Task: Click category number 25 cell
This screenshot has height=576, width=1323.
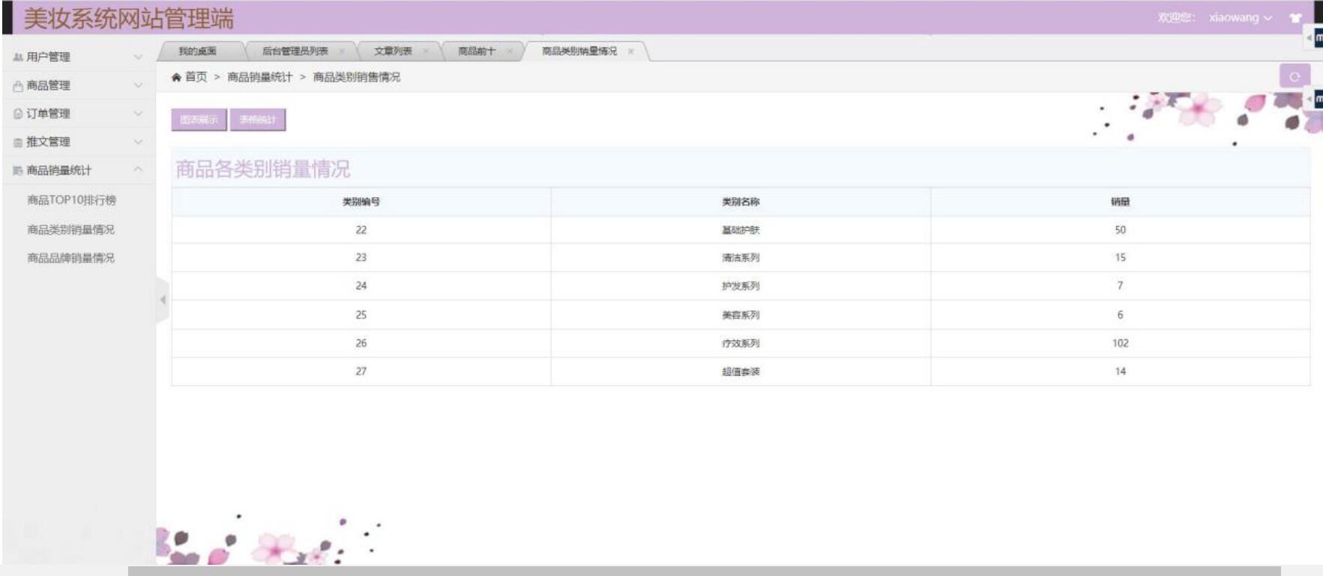Action: pyautogui.click(x=361, y=315)
